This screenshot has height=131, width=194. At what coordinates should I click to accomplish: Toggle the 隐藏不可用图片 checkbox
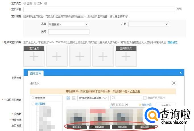(145, 98)
